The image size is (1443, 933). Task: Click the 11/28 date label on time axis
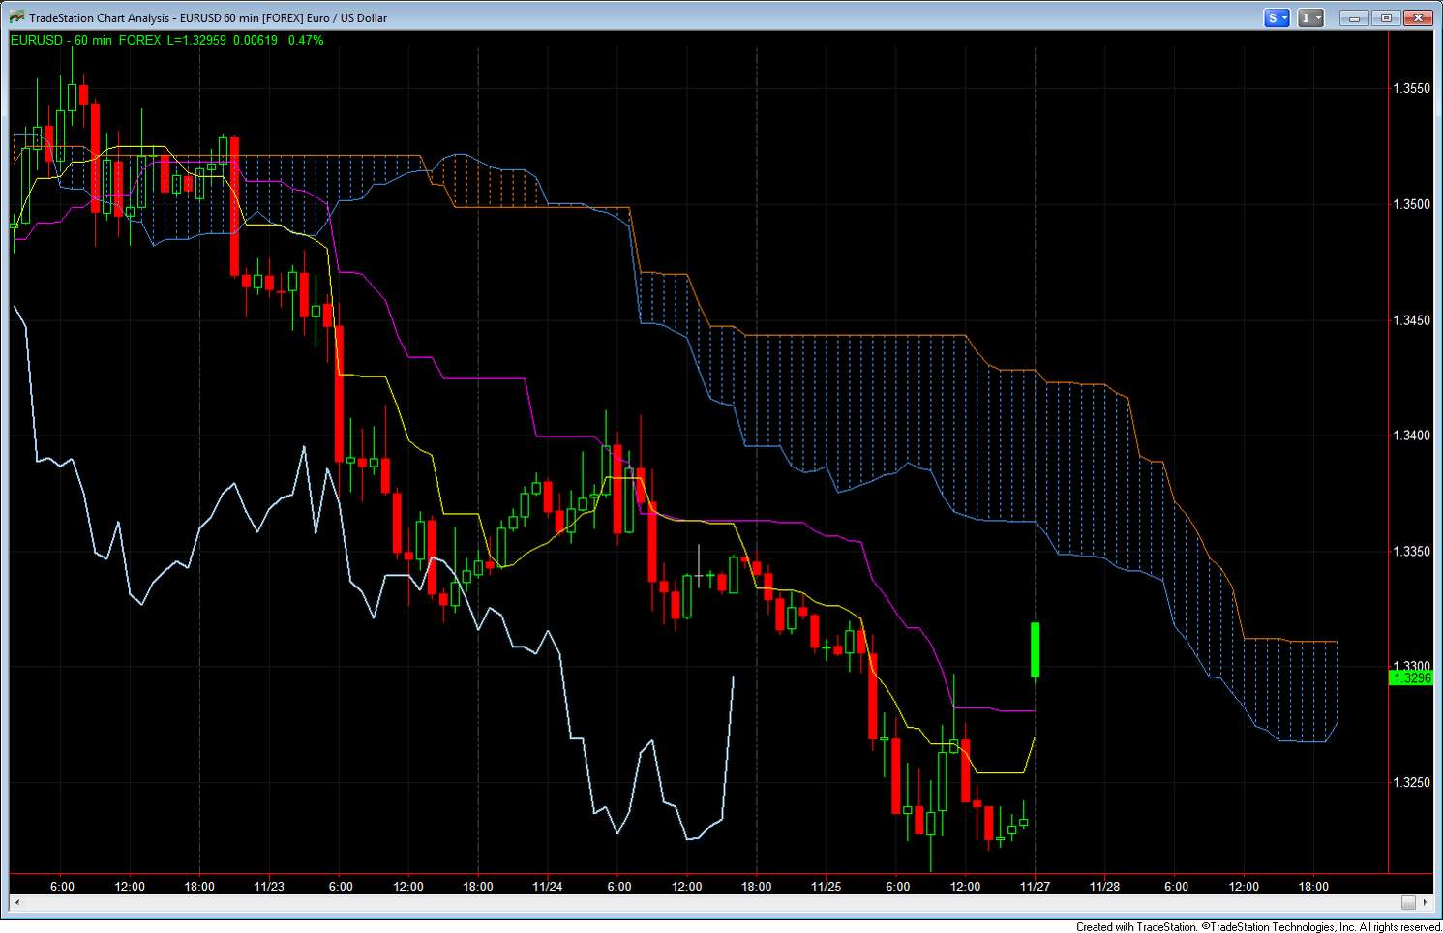click(x=1104, y=886)
